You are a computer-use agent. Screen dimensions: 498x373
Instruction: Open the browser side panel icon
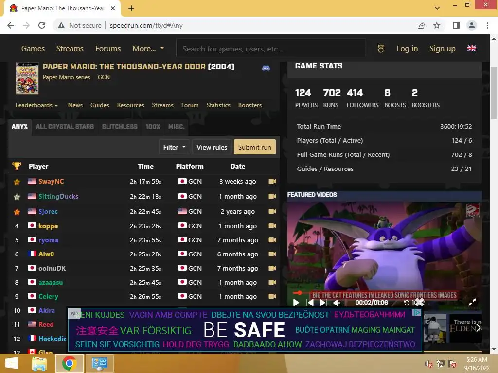point(456,25)
